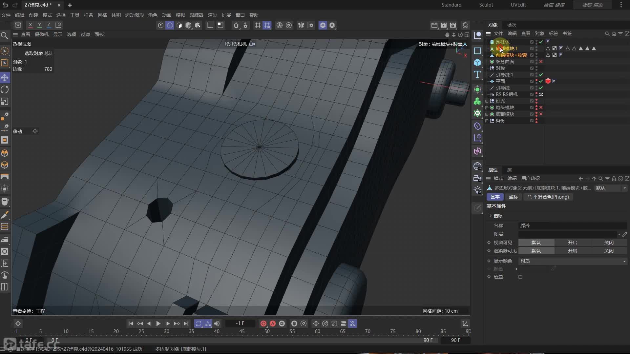This screenshot has height=354, width=630.
Task: Open the 显示颜色 材质 dropdown
Action: point(573,261)
